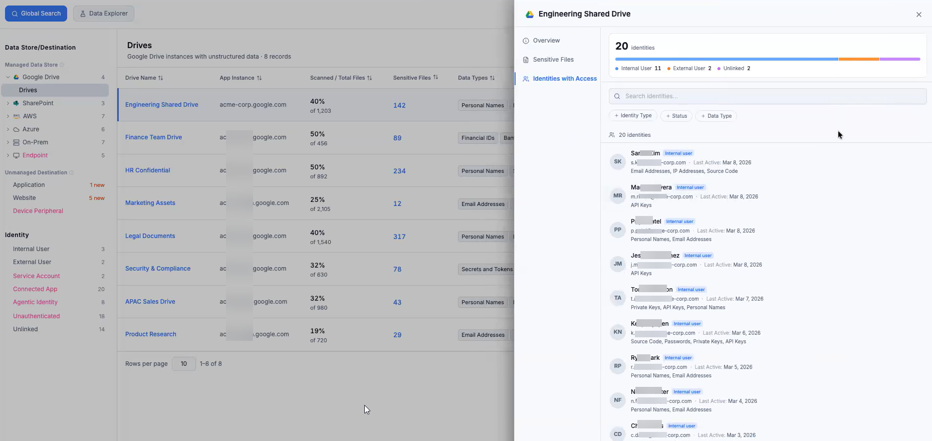Select Agentic Identity under Identity
Image resolution: width=932 pixels, height=441 pixels.
coord(35,302)
